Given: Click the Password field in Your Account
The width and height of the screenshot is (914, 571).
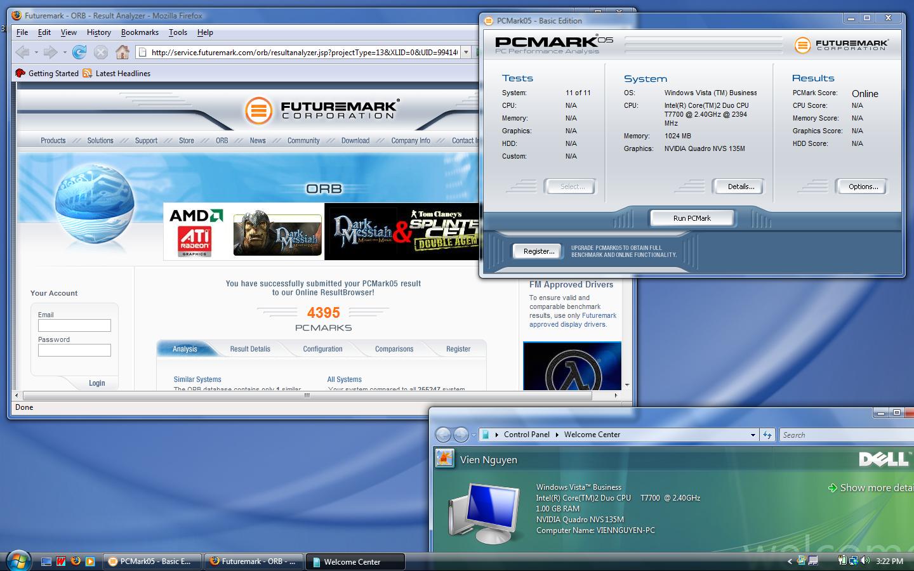Looking at the screenshot, I should 74,350.
